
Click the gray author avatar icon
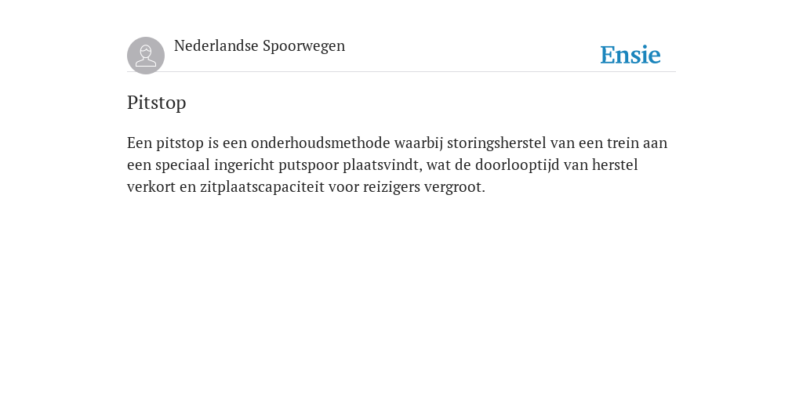coord(146,56)
